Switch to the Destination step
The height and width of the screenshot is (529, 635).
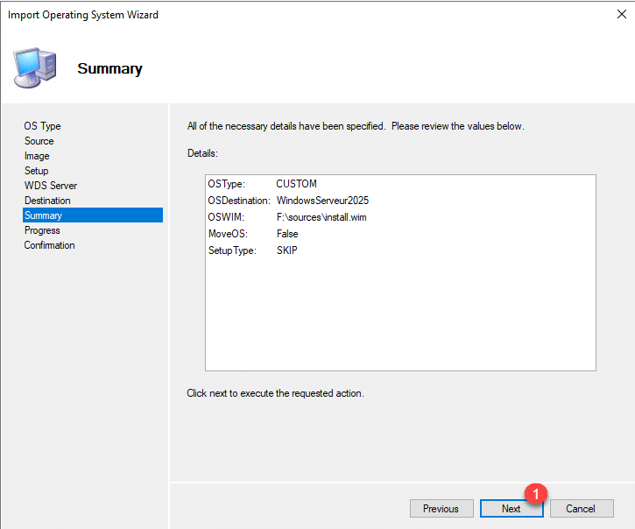[47, 201]
